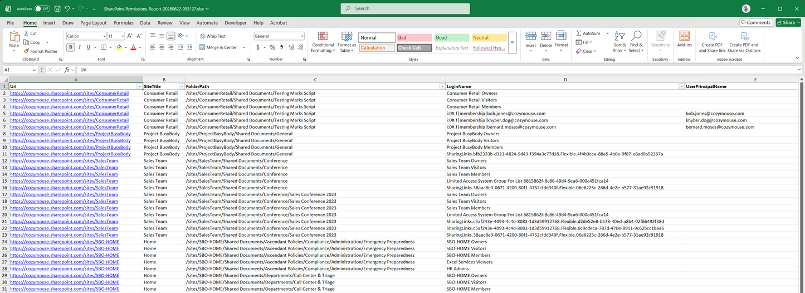Open the font name Calibri dropdown
Image resolution: width=805 pixels, height=293 pixels.
104,36
